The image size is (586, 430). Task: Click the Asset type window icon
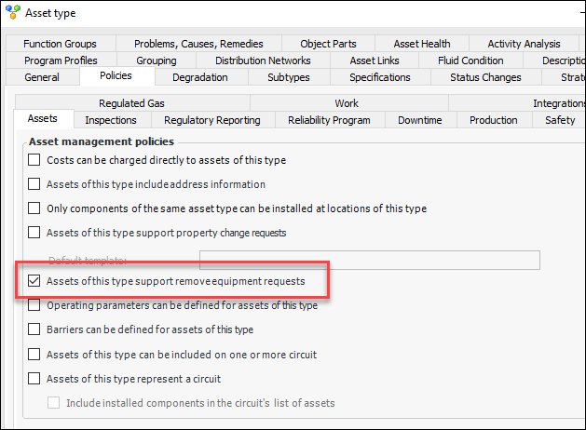pyautogui.click(x=12, y=13)
